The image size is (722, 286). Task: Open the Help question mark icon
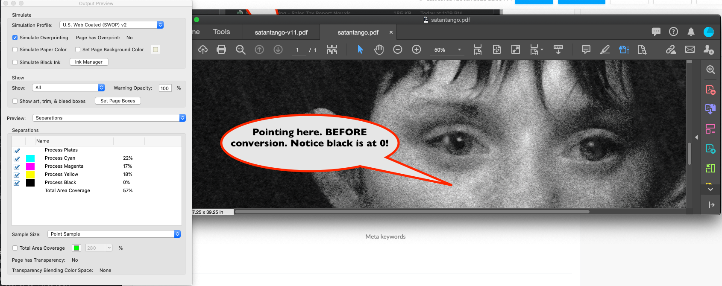[673, 32]
